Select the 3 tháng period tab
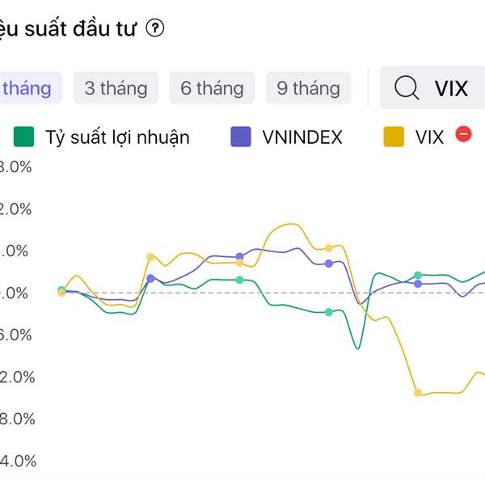This screenshot has height=485, width=485. click(116, 87)
